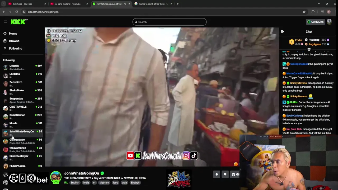
Task: View site information icon in address bar
Action: (24, 12)
